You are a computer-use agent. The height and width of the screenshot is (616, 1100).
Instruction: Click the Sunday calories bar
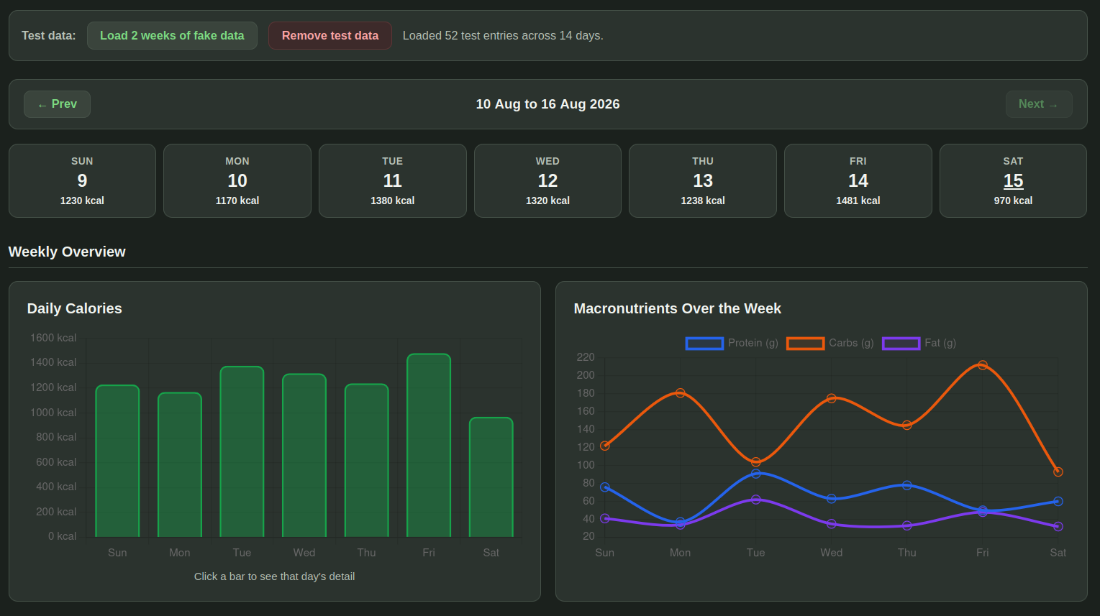(x=117, y=461)
